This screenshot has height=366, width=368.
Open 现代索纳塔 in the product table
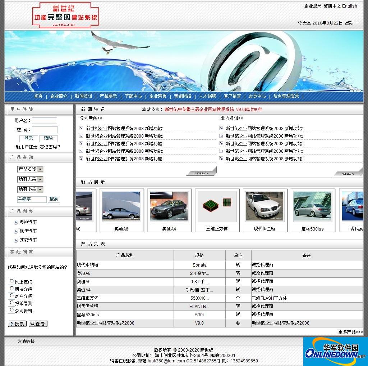[88, 265]
